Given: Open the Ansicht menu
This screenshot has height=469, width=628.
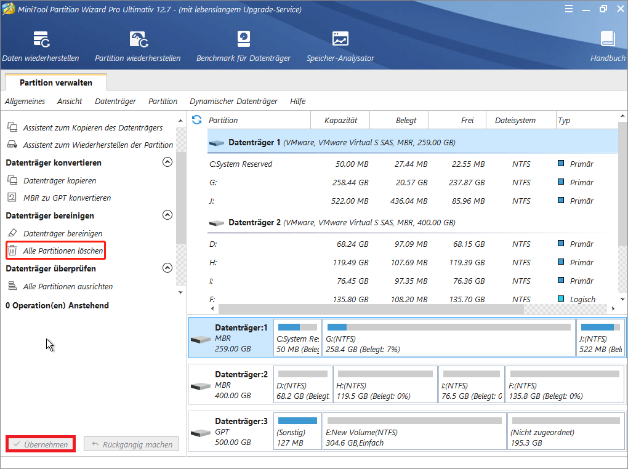Looking at the screenshot, I should (70, 102).
